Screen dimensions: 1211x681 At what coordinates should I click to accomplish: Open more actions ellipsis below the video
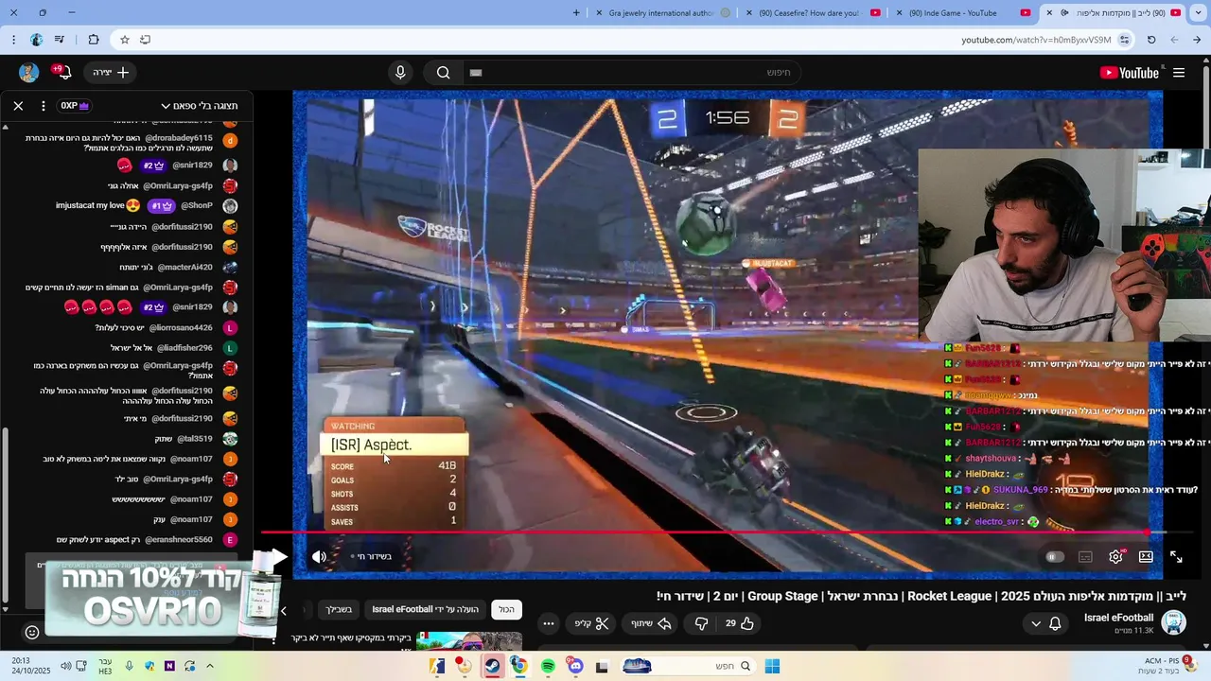click(x=549, y=623)
